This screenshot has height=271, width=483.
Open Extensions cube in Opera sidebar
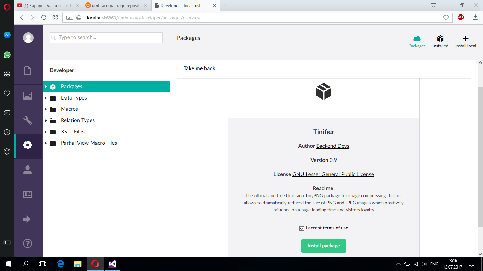pos(7,151)
